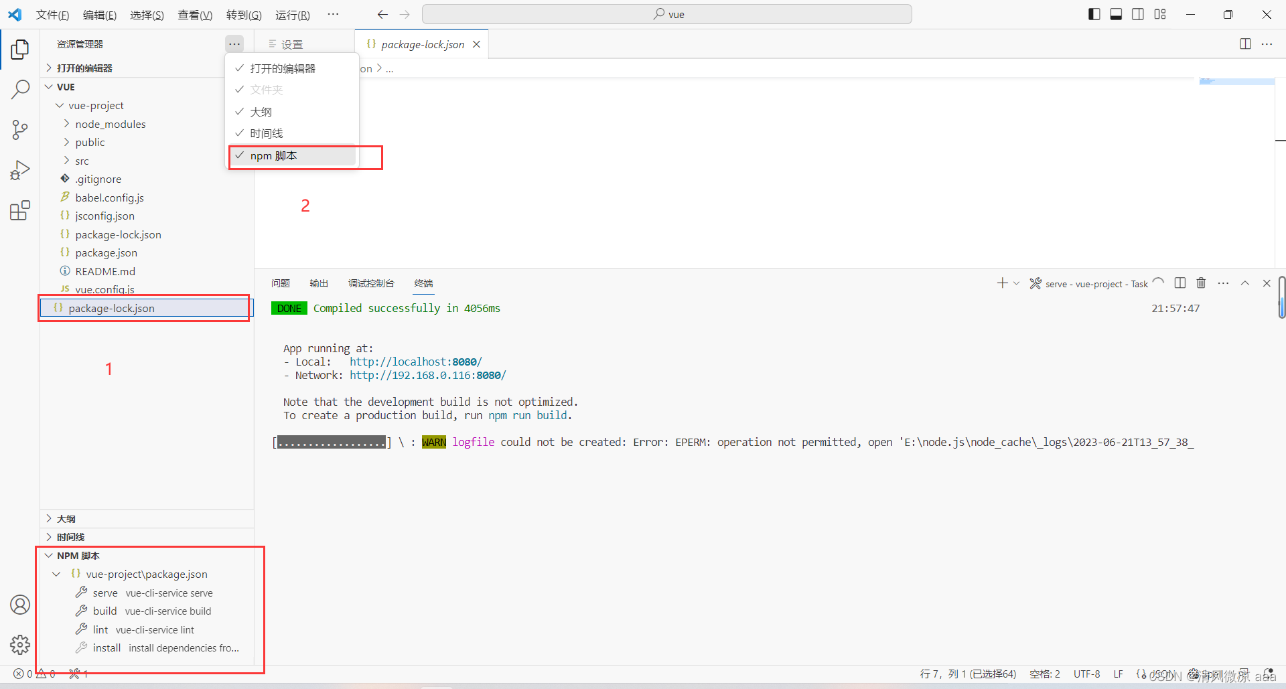Uncheck 时间线 in views menu
This screenshot has height=689, width=1286.
coord(292,133)
